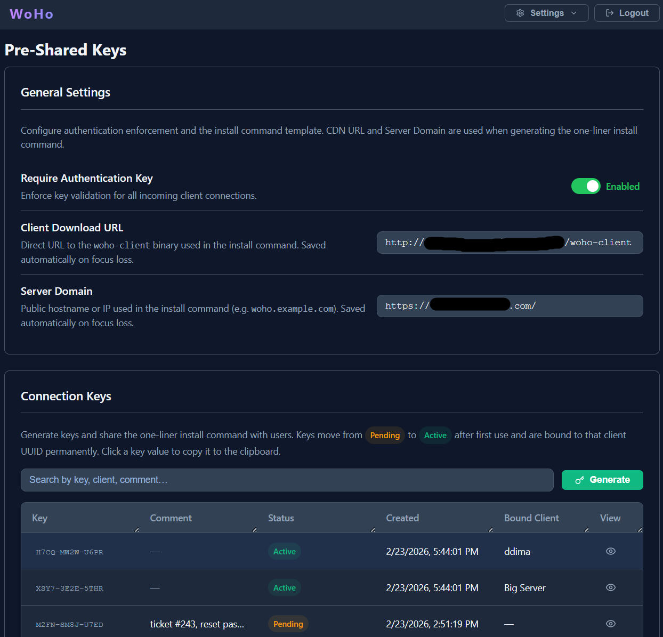The height and width of the screenshot is (637, 663).
Task: Click created date in ddima row
Action: coord(432,552)
